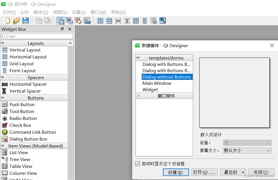The image size is (278, 180).
Task: Open the 设备 dropdown
Action: [x=247, y=143]
